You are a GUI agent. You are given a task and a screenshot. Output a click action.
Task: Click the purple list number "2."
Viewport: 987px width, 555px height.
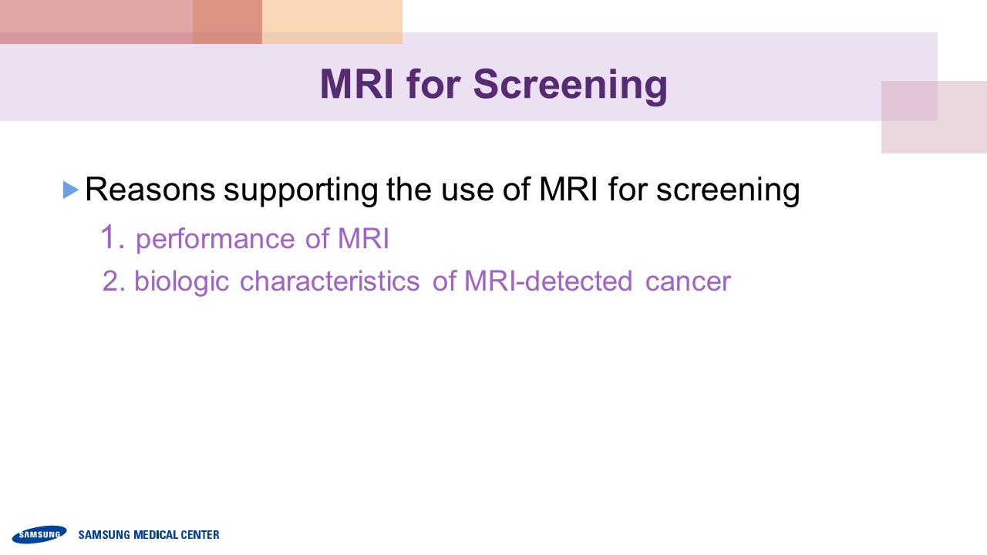pos(114,281)
